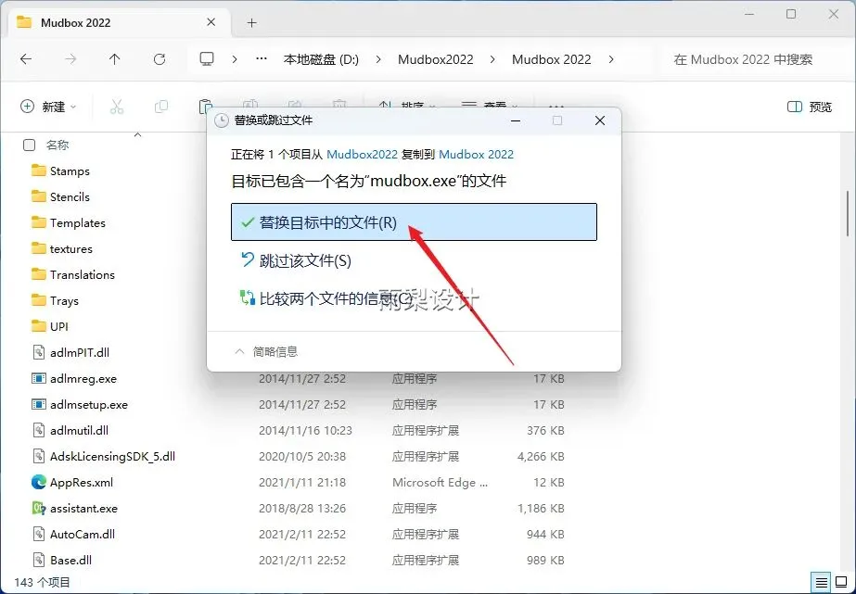The image size is (856, 594).
Task: Switch to large icons view in status bar
Action: coord(841,582)
